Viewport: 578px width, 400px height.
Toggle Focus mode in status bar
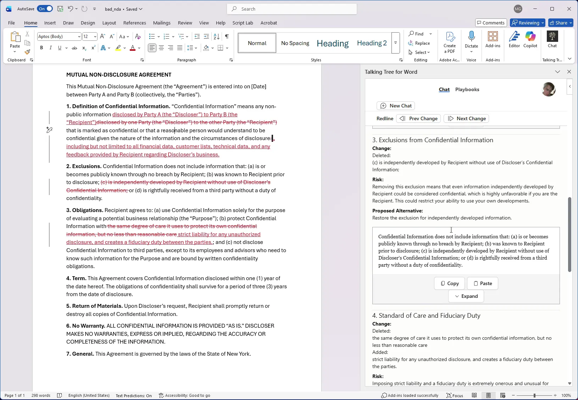(x=455, y=395)
